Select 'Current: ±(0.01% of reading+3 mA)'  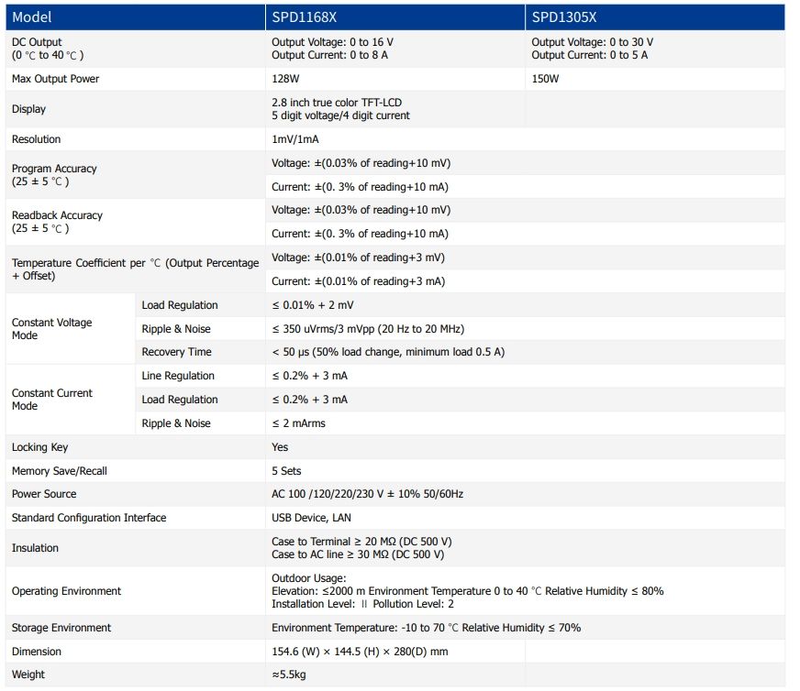point(358,281)
